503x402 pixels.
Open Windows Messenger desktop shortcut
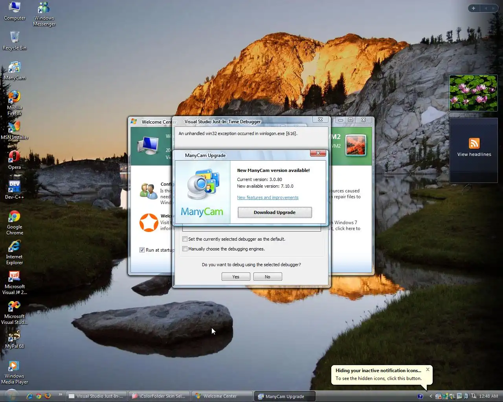pos(44,14)
